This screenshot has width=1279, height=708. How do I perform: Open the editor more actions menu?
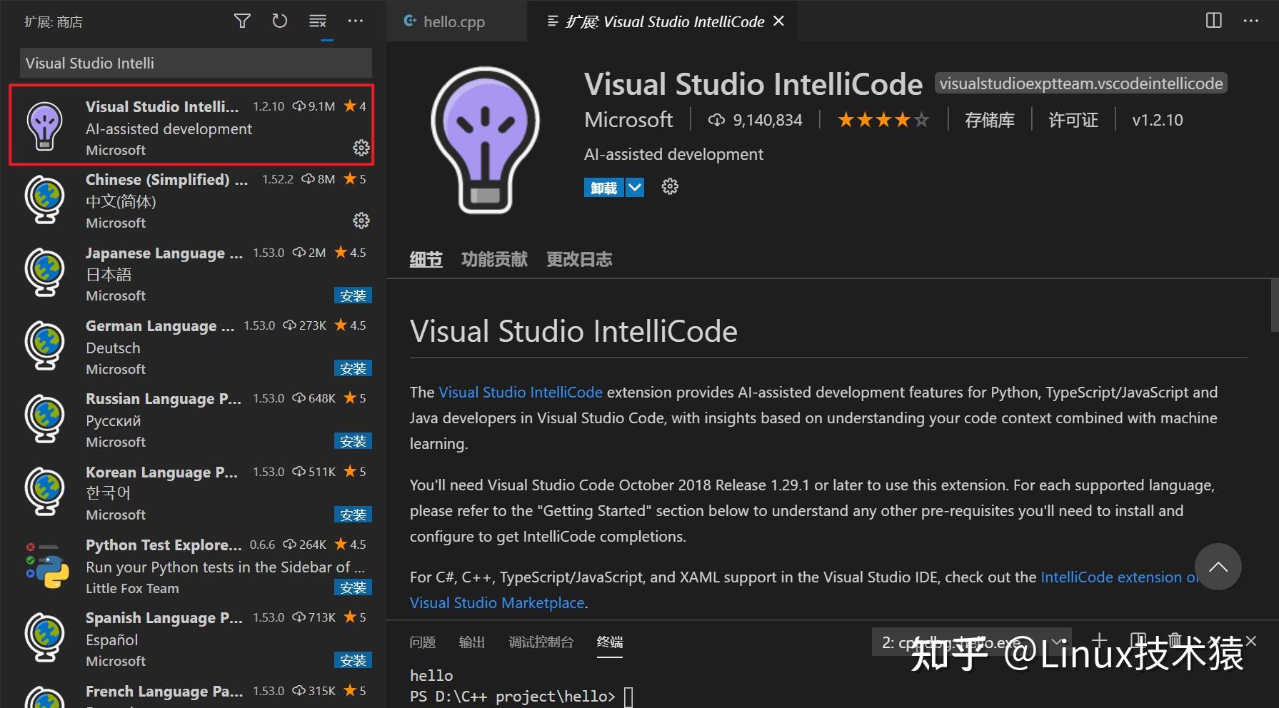click(1251, 21)
